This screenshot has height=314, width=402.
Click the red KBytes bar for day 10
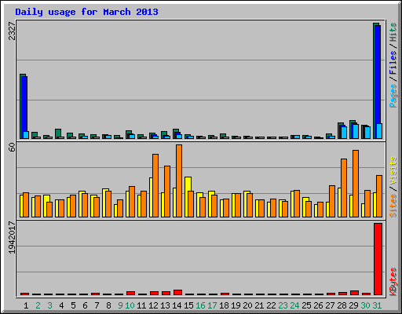coord(130,293)
